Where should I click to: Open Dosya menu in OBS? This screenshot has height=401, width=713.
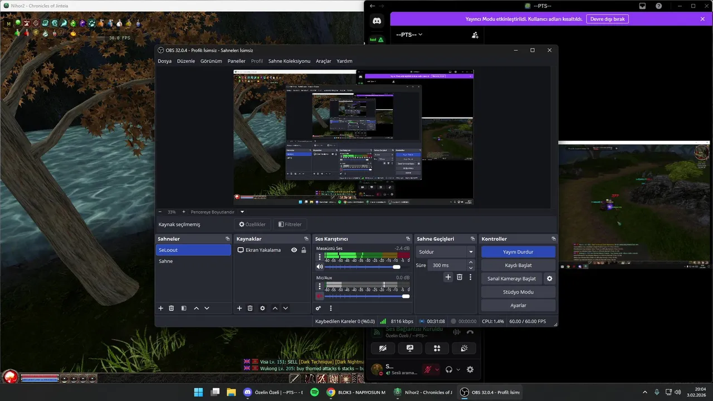tap(164, 61)
